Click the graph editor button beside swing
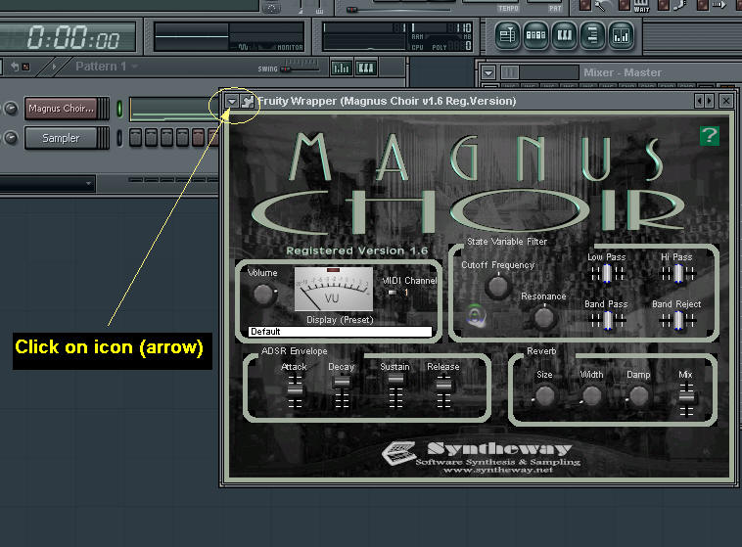This screenshot has width=742, height=547. pyautogui.click(x=341, y=68)
